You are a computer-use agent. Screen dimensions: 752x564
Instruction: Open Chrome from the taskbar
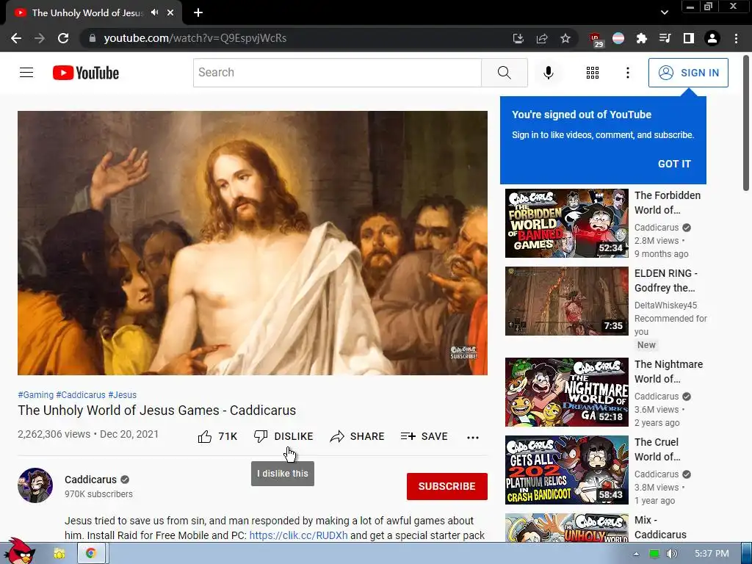(x=90, y=554)
